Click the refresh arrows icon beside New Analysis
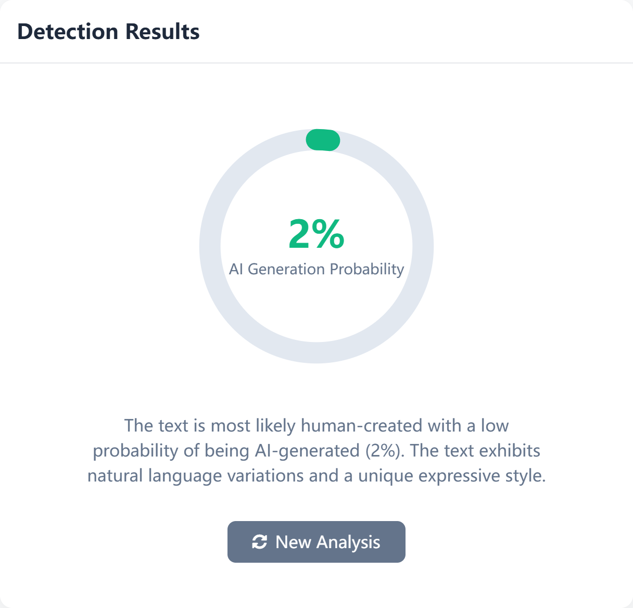Image resolution: width=633 pixels, height=608 pixels. click(259, 542)
